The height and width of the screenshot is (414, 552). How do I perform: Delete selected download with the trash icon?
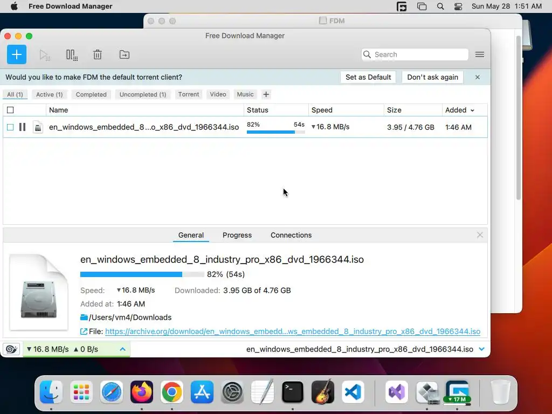click(98, 54)
